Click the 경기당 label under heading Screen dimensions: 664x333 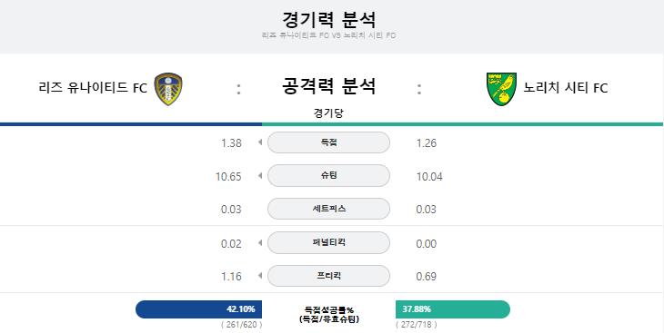coord(328,113)
